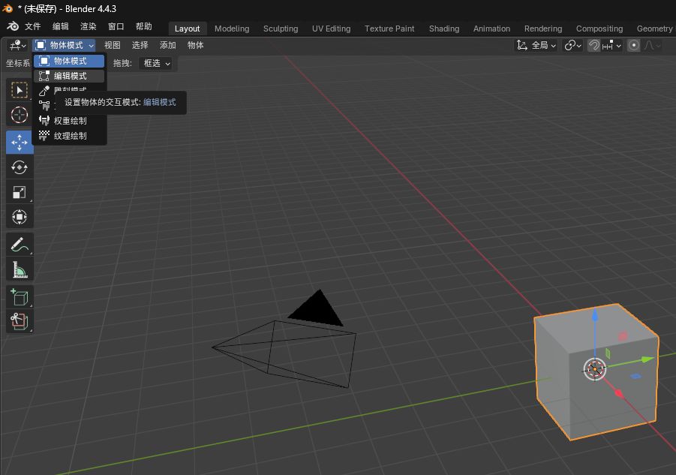Pick the Annotate pencil tool
Viewport: 676px width, 475px height.
point(20,244)
